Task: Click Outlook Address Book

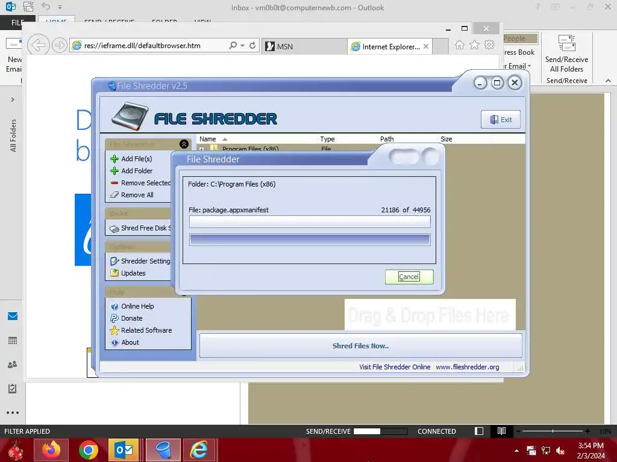Action: tap(519, 52)
